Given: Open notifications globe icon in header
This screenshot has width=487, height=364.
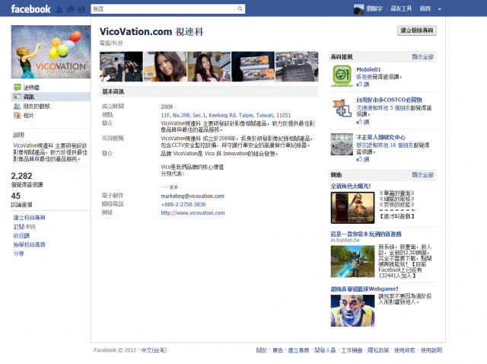Looking at the screenshot, I should pyautogui.click(x=81, y=9).
